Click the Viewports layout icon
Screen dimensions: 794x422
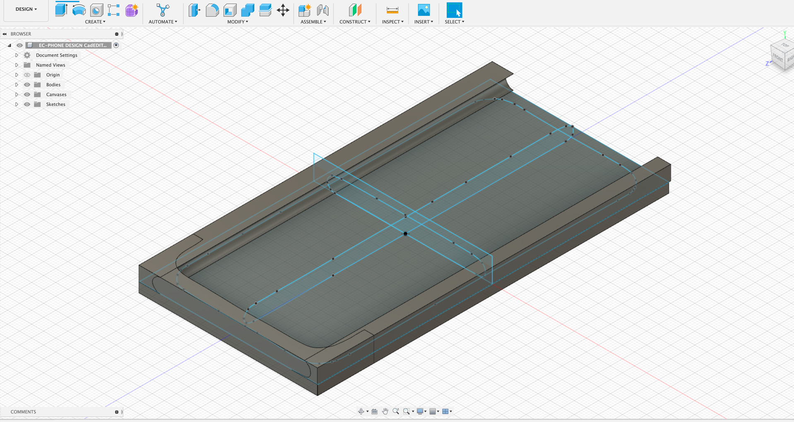[x=445, y=411]
